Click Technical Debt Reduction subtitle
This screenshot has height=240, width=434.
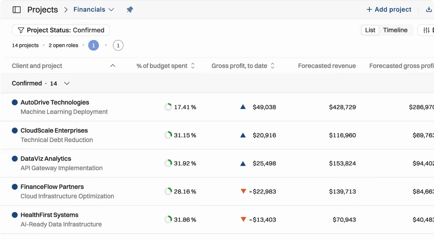pos(57,140)
